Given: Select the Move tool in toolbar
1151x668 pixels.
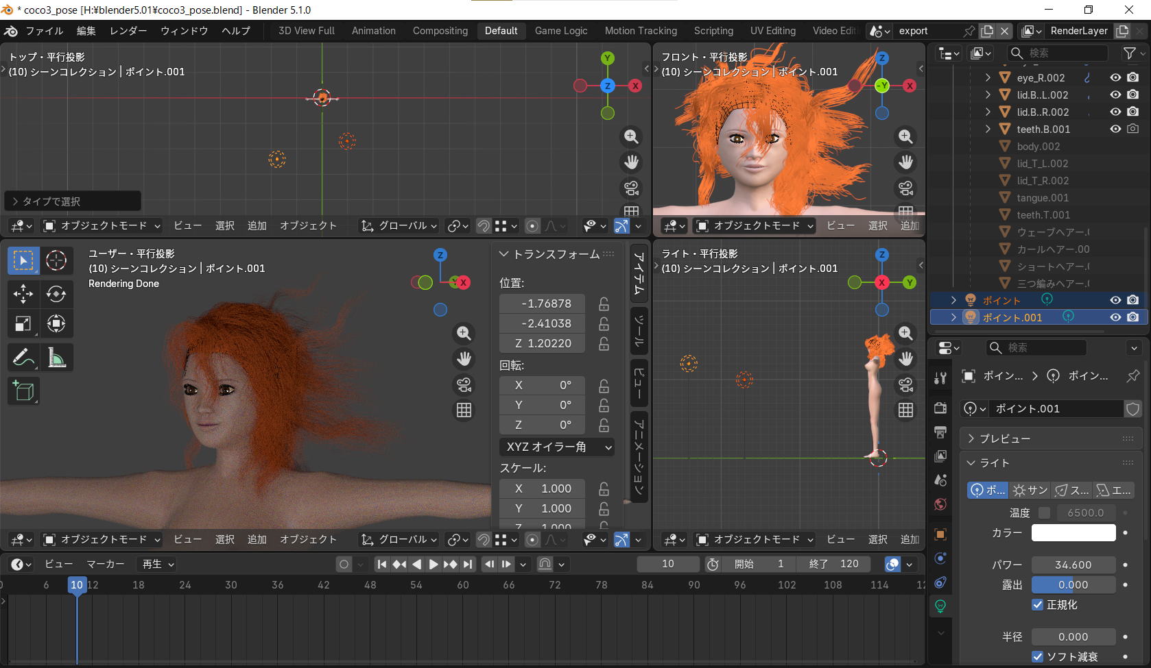Looking at the screenshot, I should [23, 293].
